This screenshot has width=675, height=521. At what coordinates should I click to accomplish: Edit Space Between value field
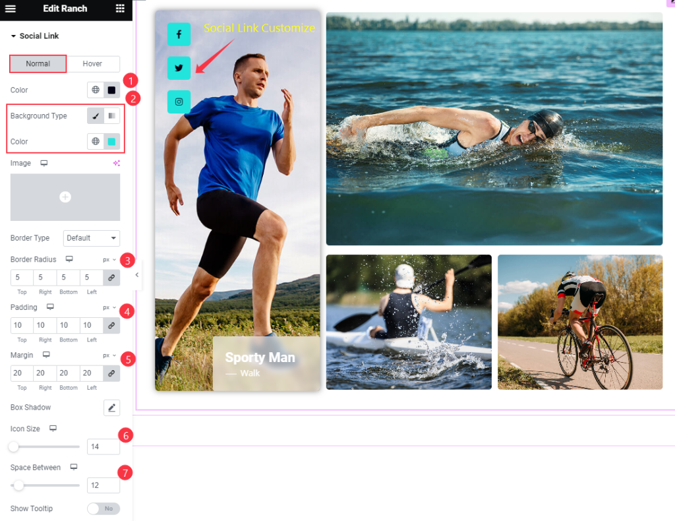pos(103,485)
